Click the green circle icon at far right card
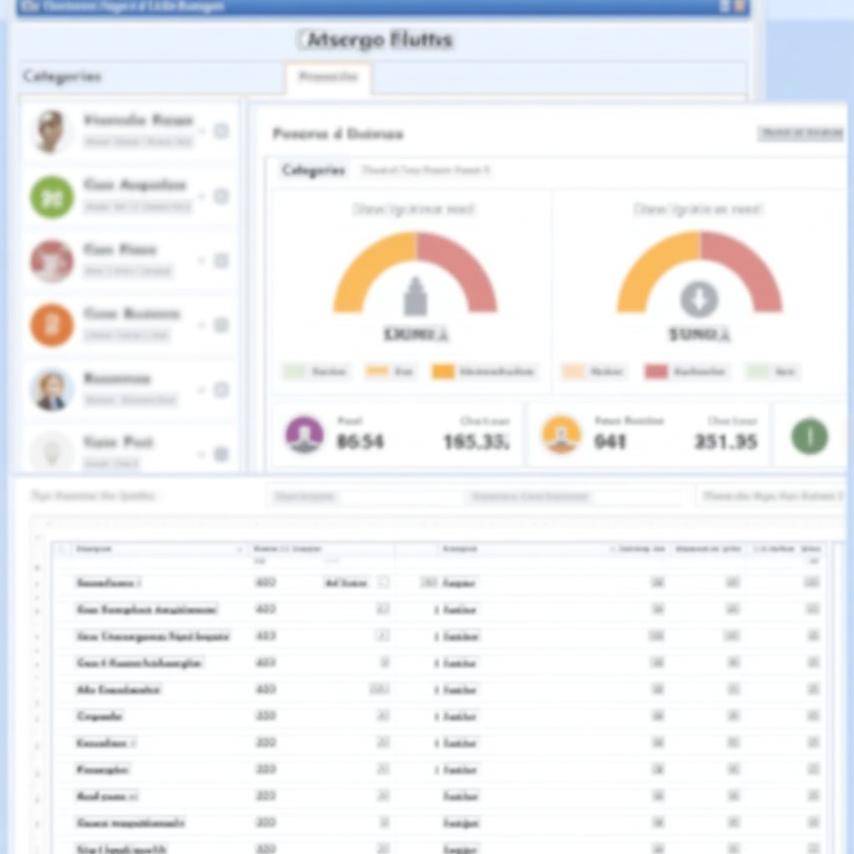The image size is (854, 854). click(x=809, y=436)
